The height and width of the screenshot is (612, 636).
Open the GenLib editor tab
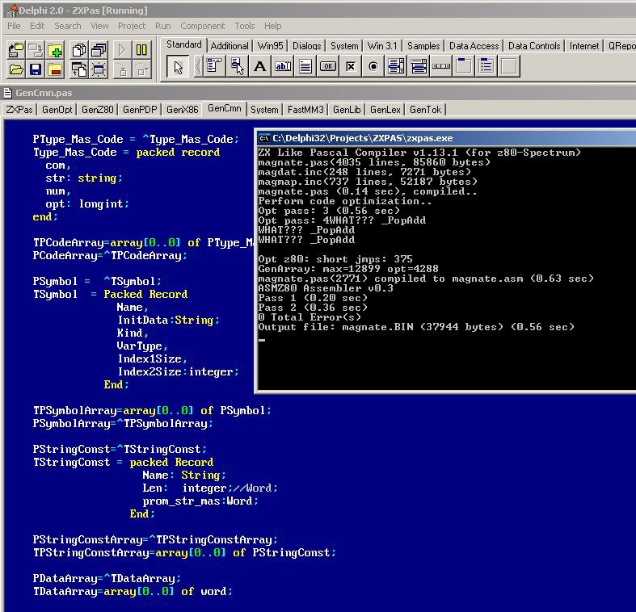(347, 110)
